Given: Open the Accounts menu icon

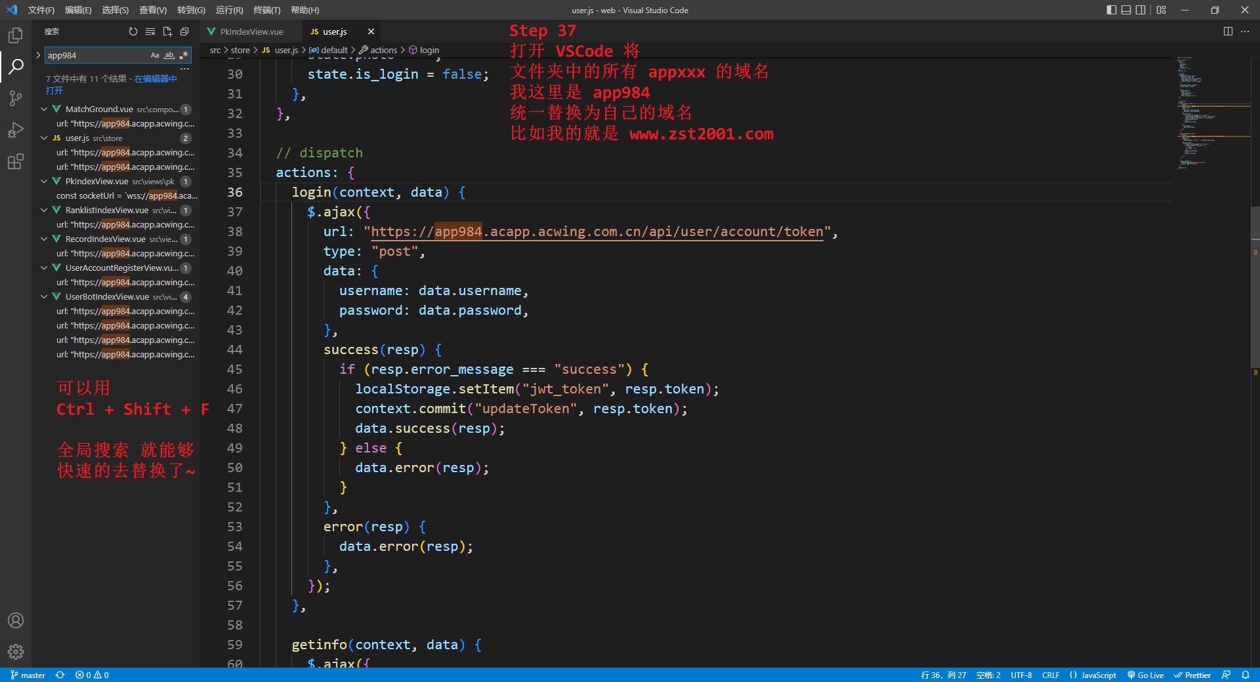Looking at the screenshot, I should click(16, 620).
